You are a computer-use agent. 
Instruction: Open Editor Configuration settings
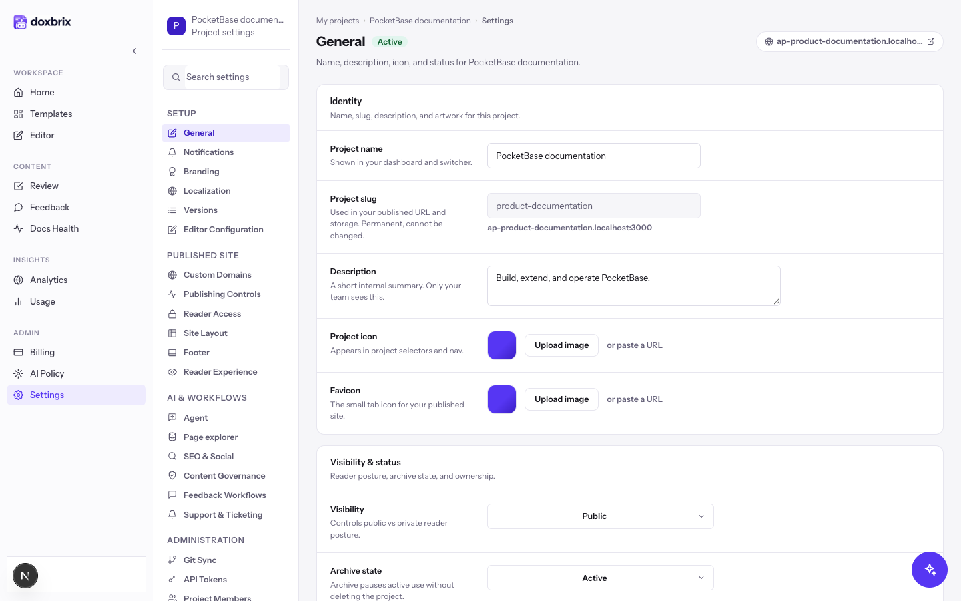click(226, 230)
